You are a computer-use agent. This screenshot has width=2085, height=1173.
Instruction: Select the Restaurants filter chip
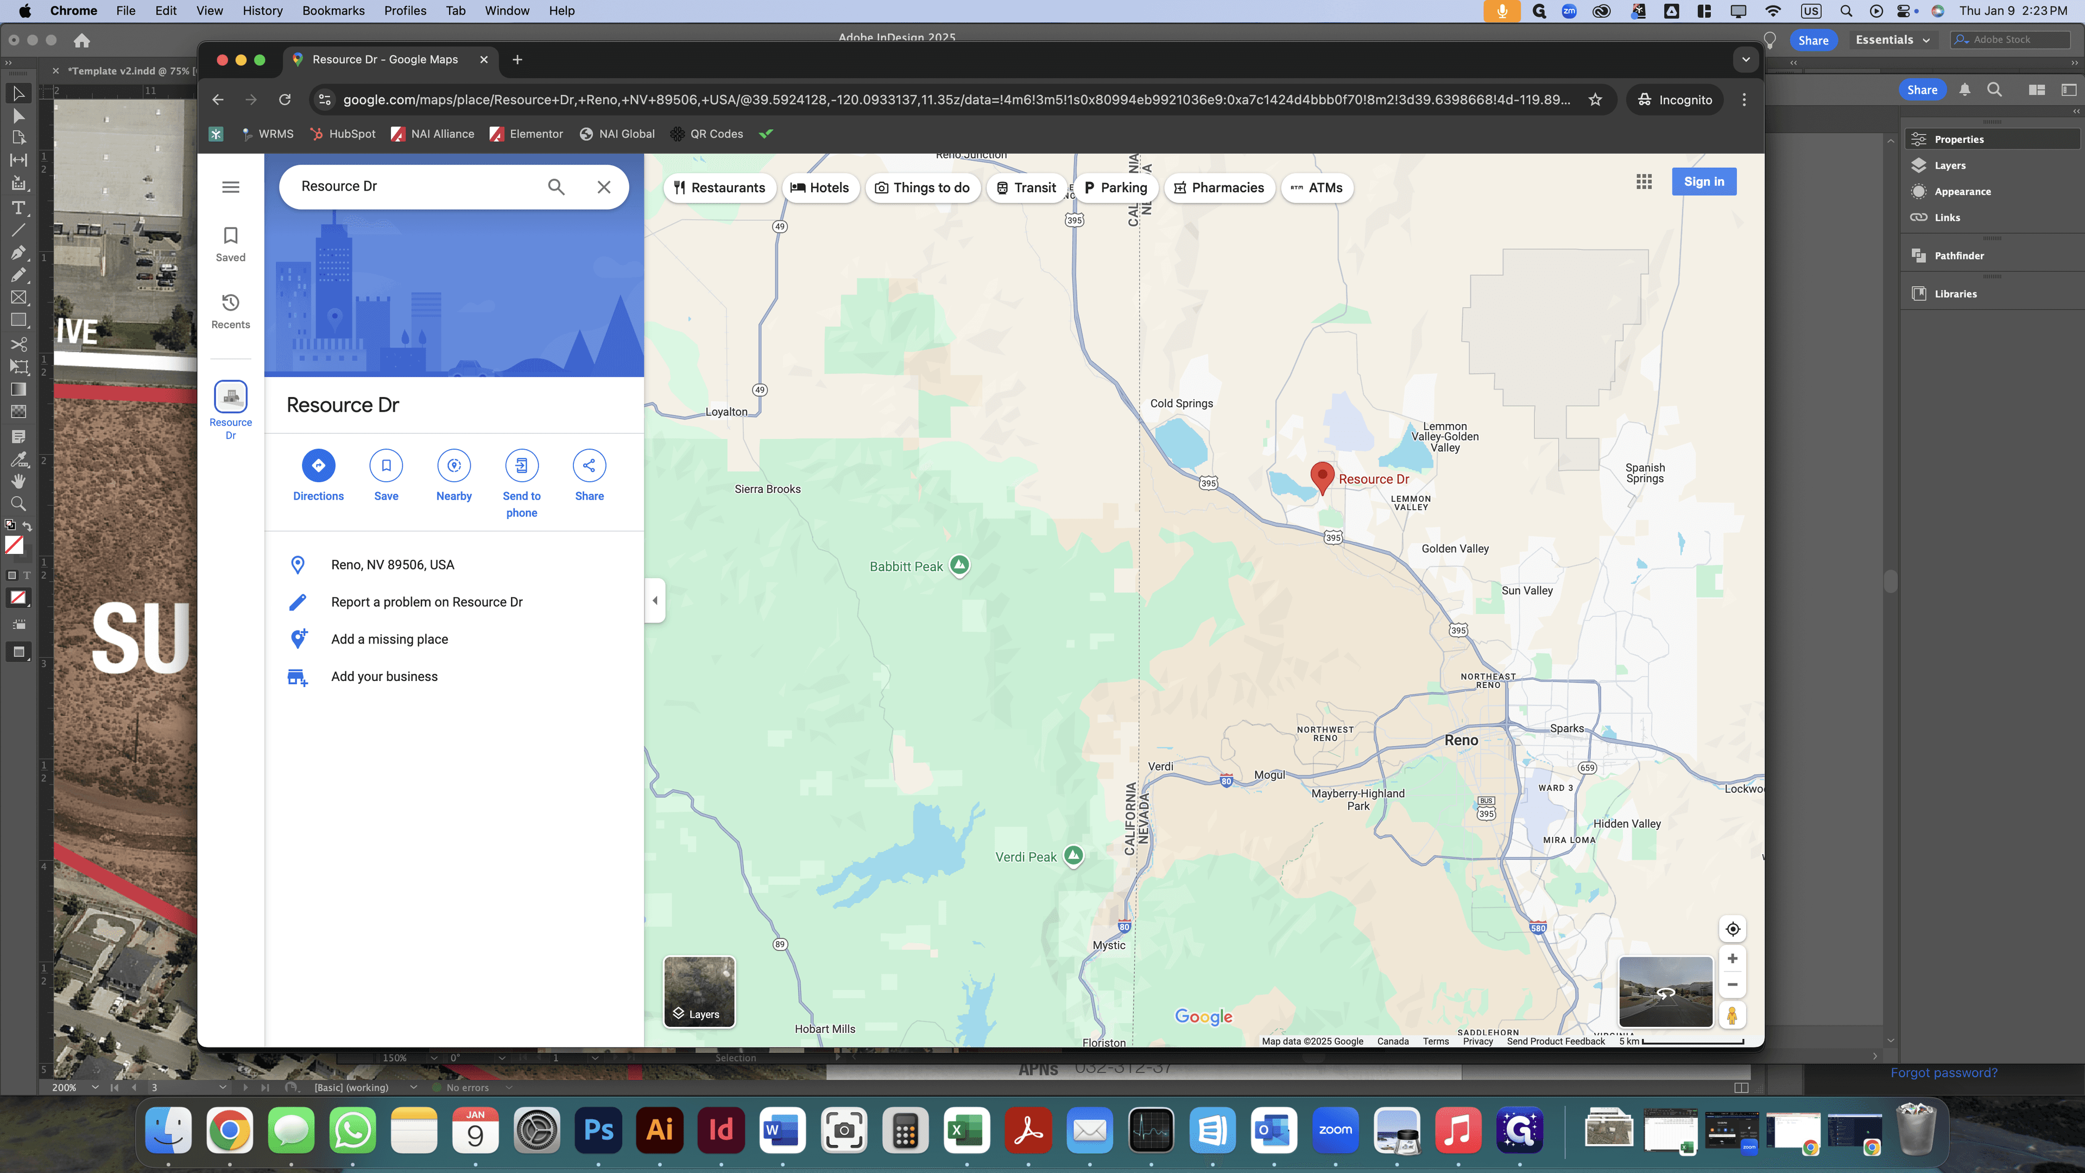(x=719, y=188)
